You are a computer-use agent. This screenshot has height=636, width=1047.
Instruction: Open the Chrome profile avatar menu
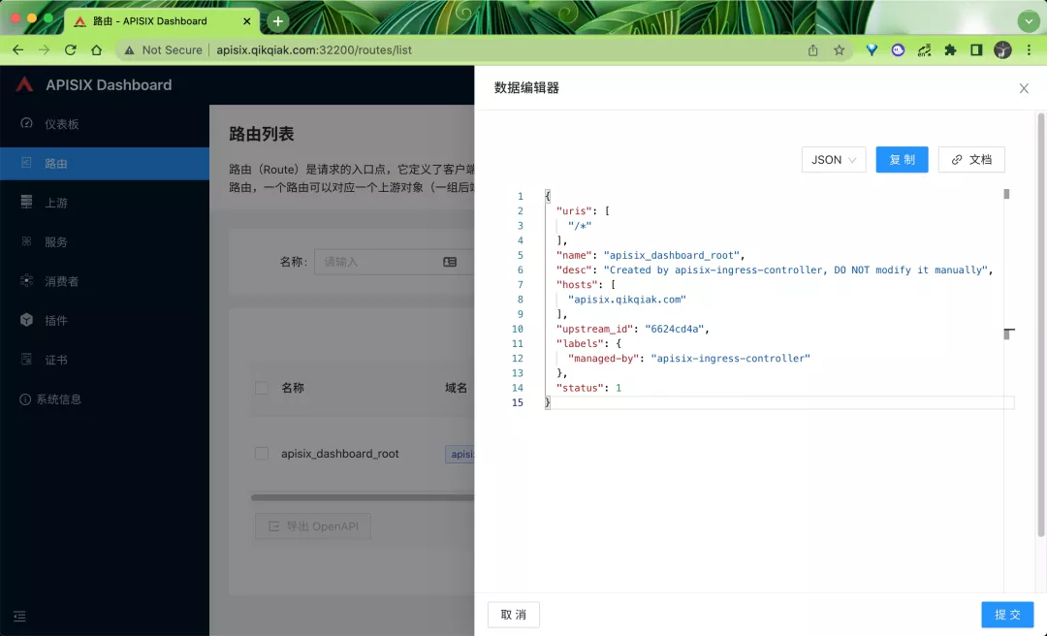click(1001, 49)
